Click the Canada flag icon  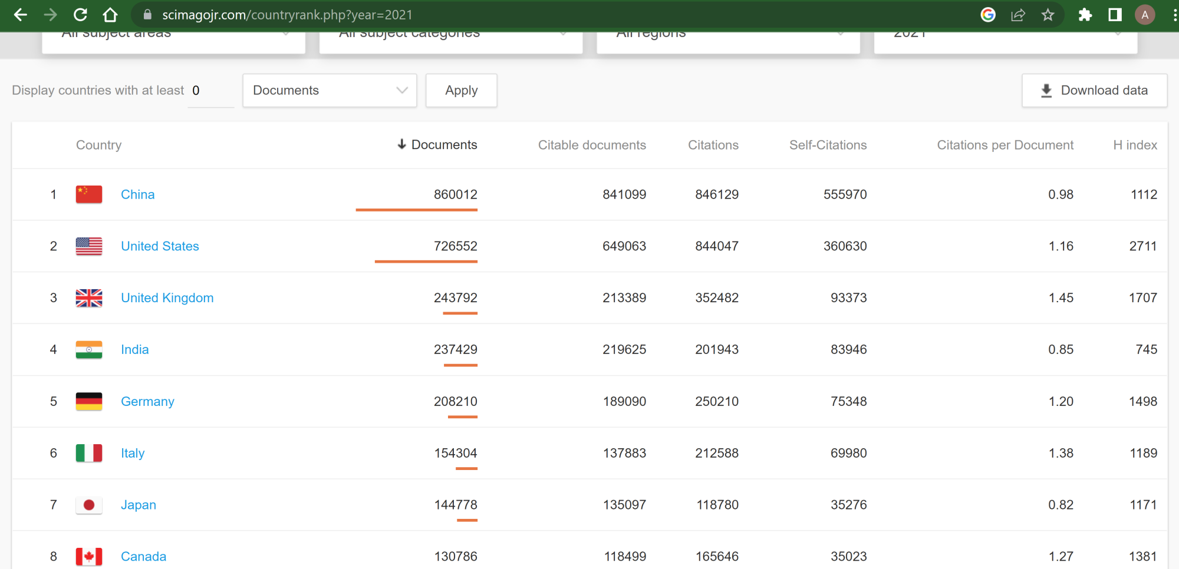[89, 557]
